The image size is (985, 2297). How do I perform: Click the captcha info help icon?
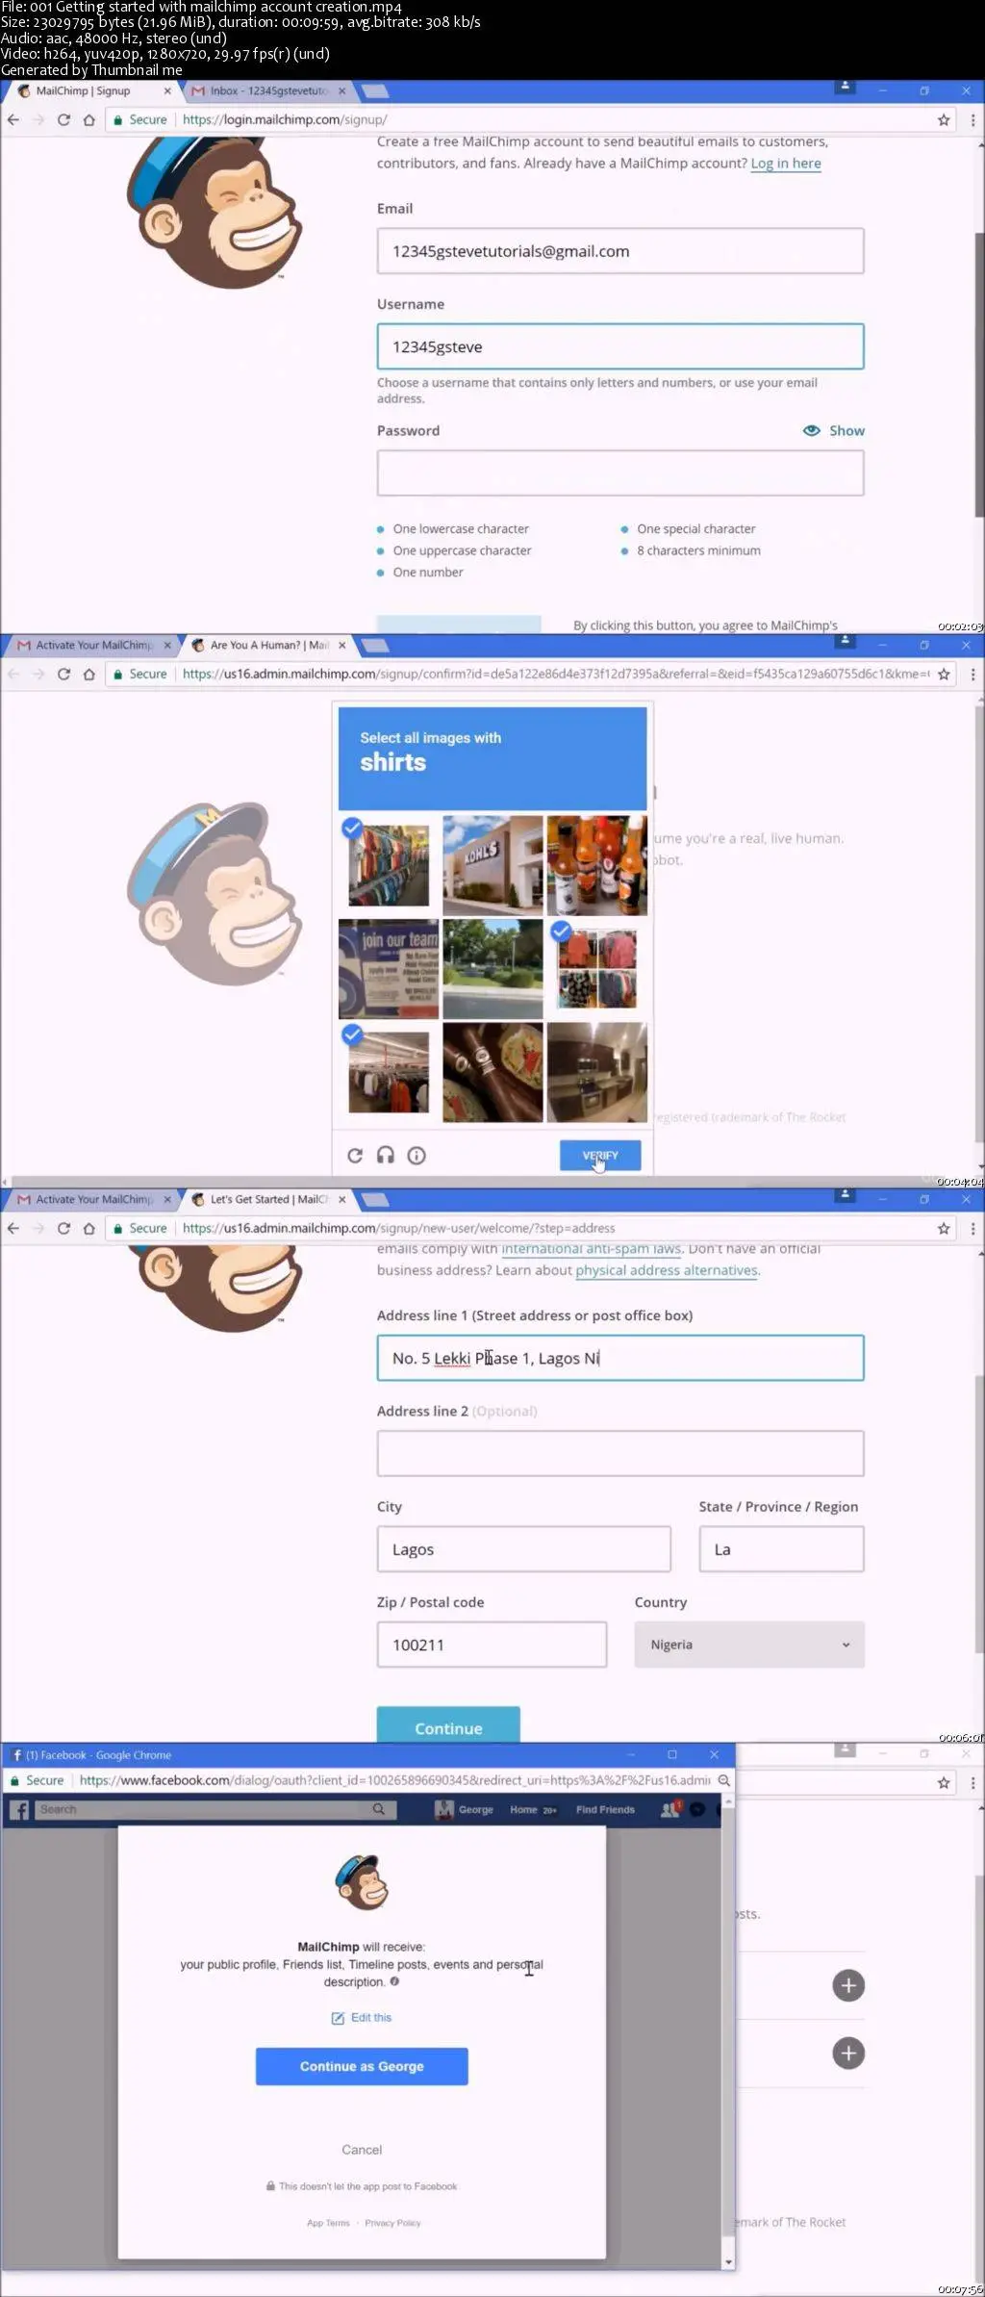pyautogui.click(x=417, y=1155)
